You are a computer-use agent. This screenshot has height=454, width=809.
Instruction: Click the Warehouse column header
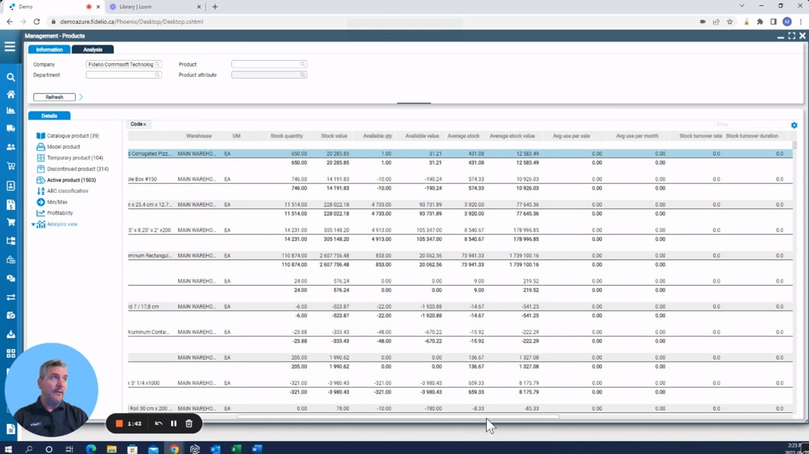coord(199,136)
